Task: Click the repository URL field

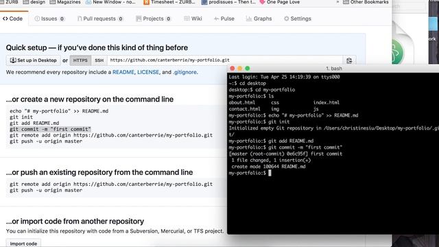Action: pos(225,60)
